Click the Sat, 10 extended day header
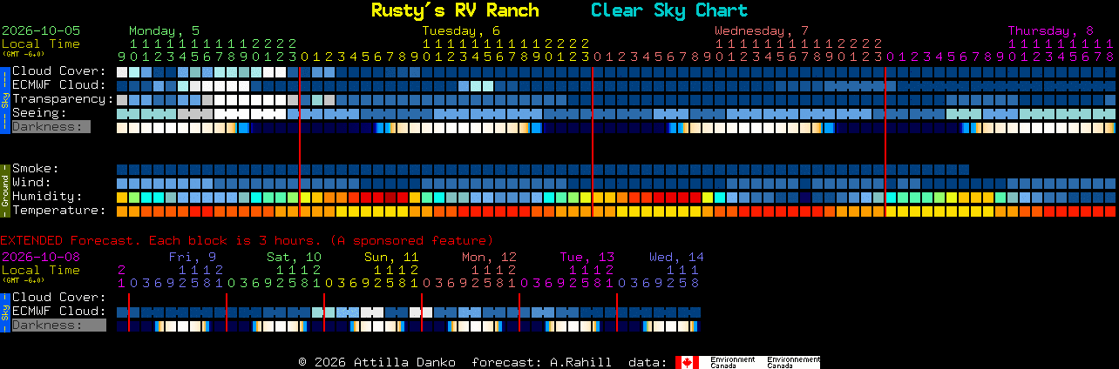The height and width of the screenshot is (369, 1119). coord(294,257)
